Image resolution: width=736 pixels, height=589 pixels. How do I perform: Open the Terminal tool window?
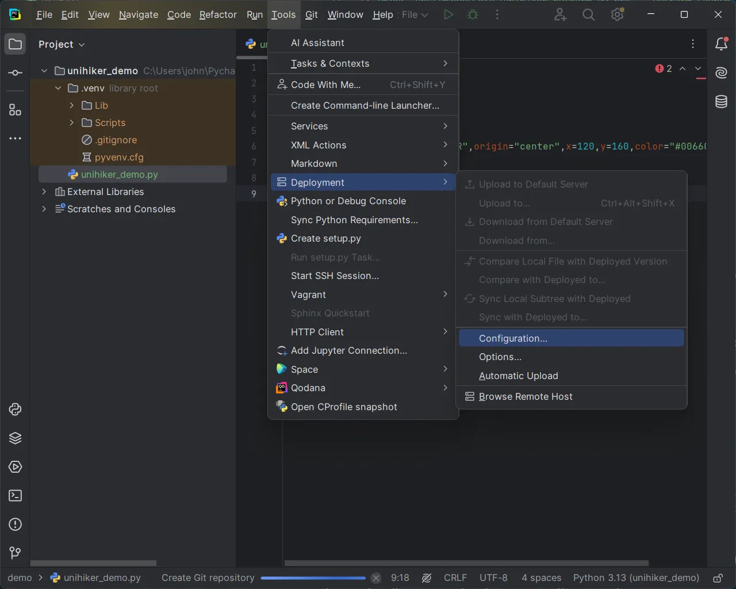click(16, 496)
